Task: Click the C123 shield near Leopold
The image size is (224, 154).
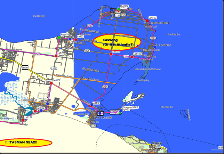Action: click(x=37, y=54)
